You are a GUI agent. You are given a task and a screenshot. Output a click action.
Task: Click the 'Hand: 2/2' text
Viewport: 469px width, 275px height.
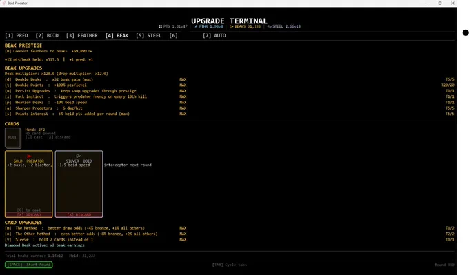coord(35,130)
